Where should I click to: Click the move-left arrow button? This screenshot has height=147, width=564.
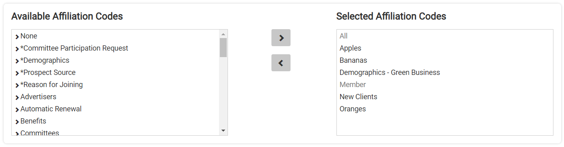tap(281, 63)
